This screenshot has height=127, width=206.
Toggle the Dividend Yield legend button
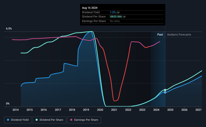point(18,120)
